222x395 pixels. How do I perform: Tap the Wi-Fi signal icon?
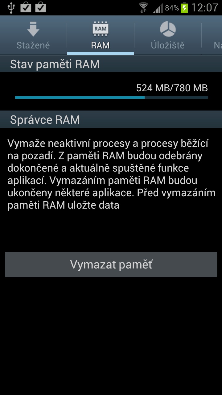pyautogui.click(x=143, y=8)
